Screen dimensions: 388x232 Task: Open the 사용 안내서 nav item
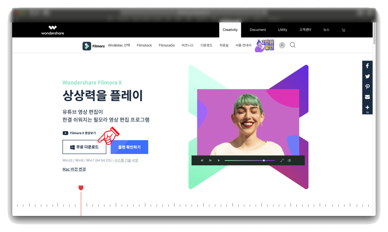243,45
